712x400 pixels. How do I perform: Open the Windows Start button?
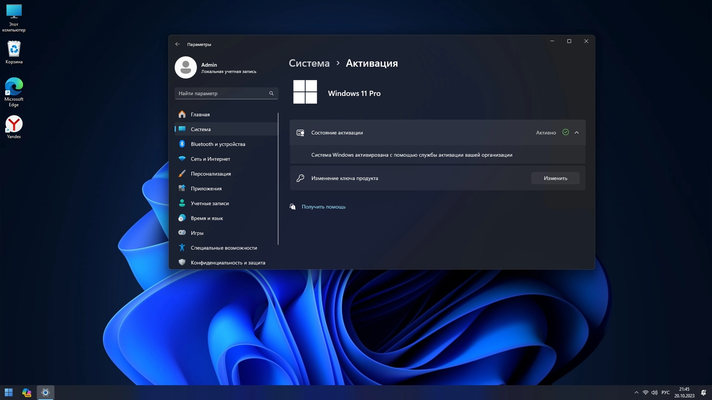click(x=9, y=393)
